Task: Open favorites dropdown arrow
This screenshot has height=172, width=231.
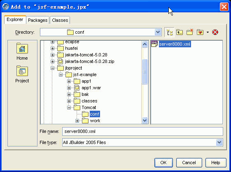Action: (208, 32)
